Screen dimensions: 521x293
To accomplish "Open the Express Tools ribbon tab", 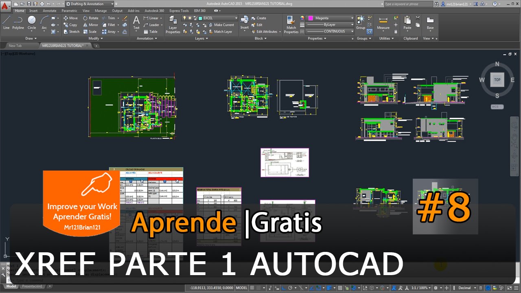I will [x=179, y=11].
